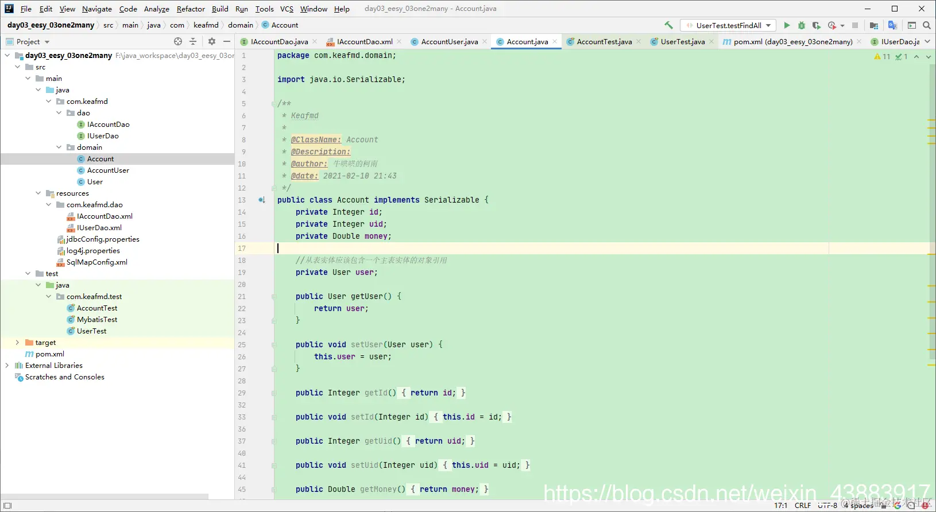
Task: Click the log4j.properties file
Action: click(x=93, y=251)
